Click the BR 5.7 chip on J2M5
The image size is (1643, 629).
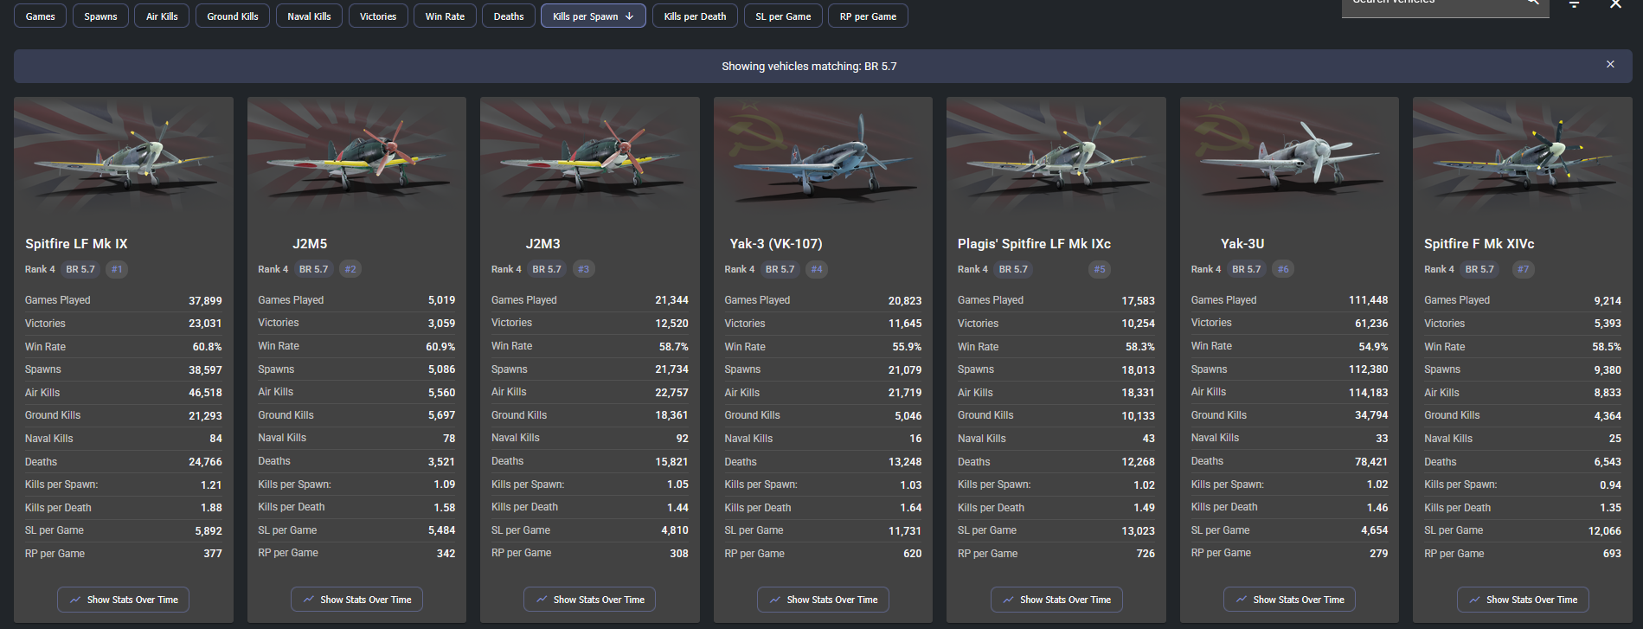click(313, 269)
